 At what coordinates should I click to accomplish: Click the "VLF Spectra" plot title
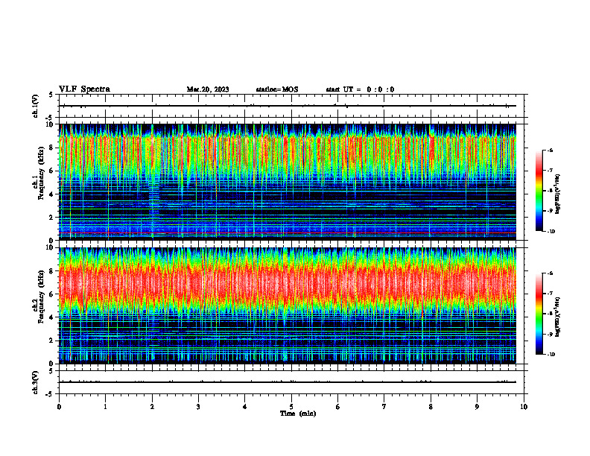click(84, 89)
